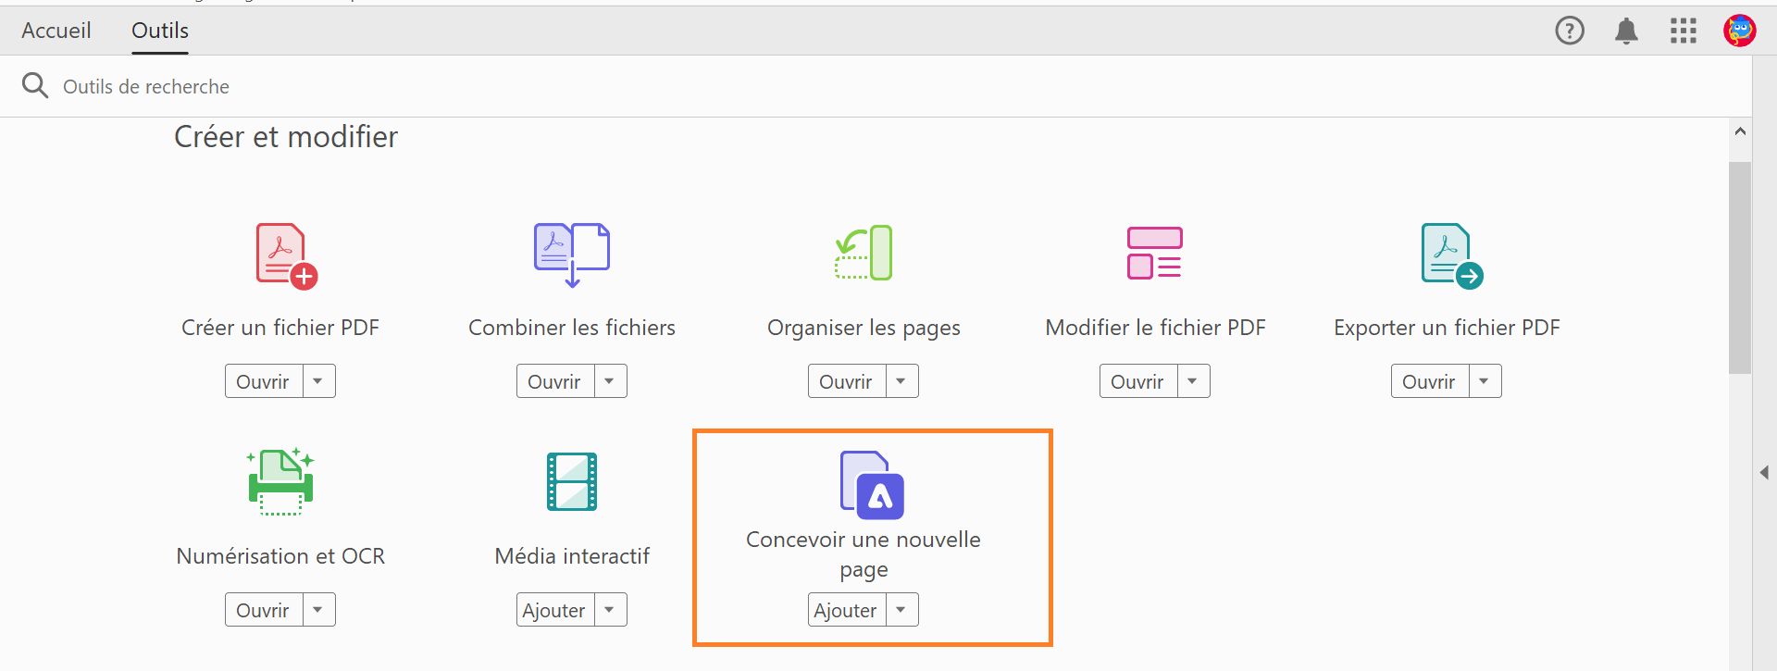Open the dropdown beside Média interactif Ajouter
Image resolution: width=1777 pixels, height=671 pixels.
coord(609,609)
